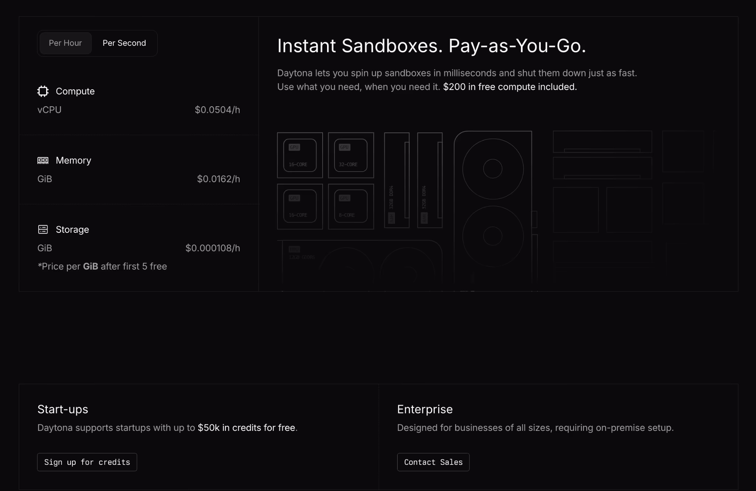Screen dimensions: 756x491
Task: Click the Enterprise section heading
Action: (x=425, y=409)
